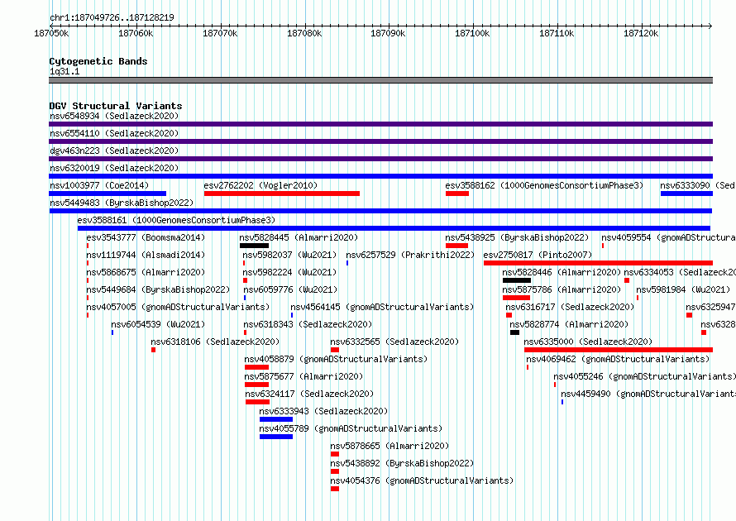Screen dimensions: 736x521
Task: Click the black bar under nsv5828774 (Almarri2020)
Action: click(x=515, y=332)
